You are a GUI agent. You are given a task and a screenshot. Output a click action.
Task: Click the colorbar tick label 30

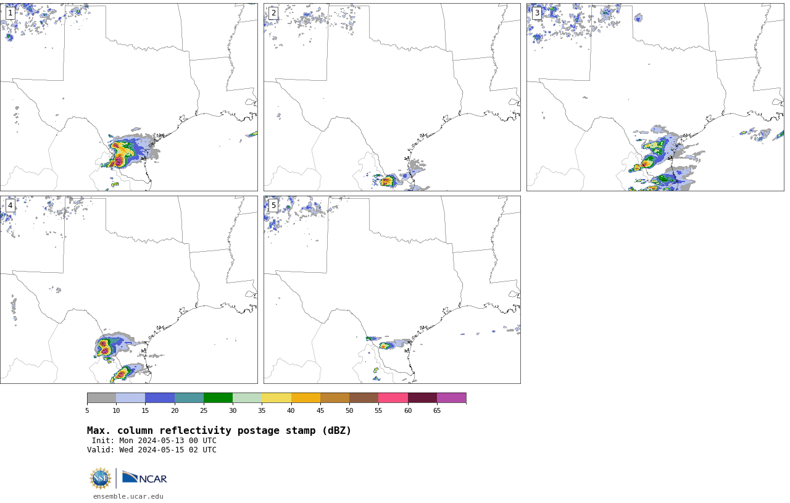click(x=233, y=410)
